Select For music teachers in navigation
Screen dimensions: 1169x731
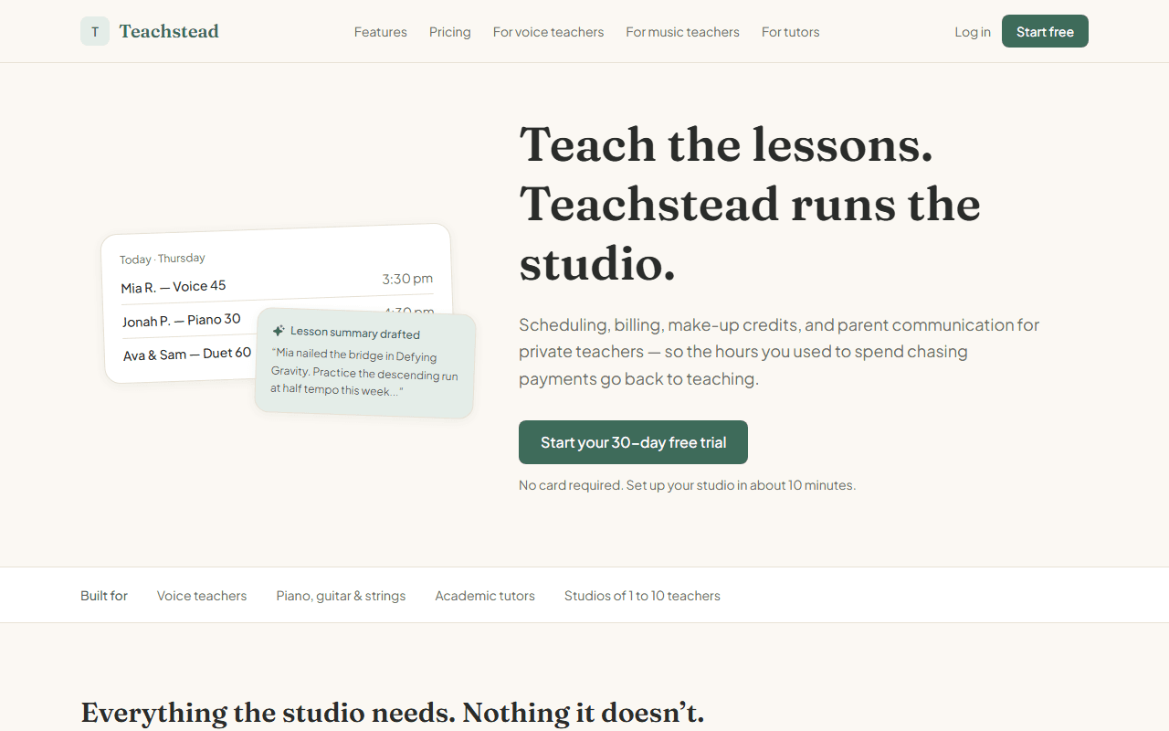(x=682, y=32)
